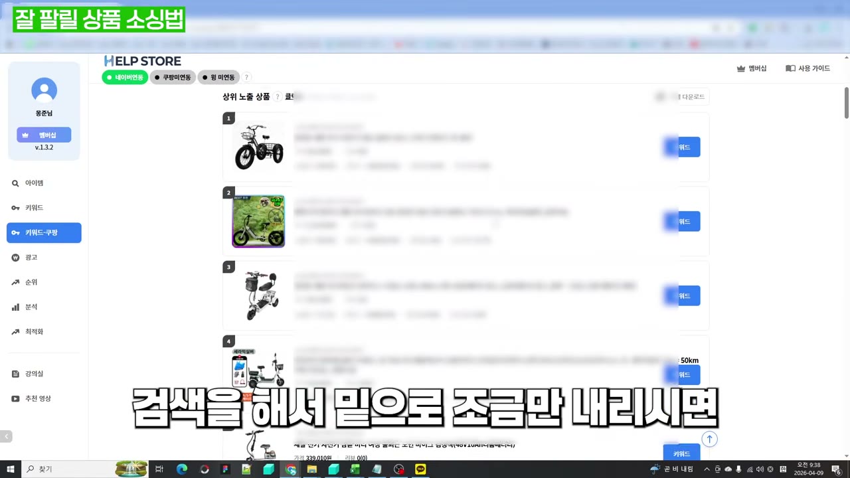Open the rank 2 green bike thumbnail
Image resolution: width=850 pixels, height=478 pixels.
[x=258, y=221]
